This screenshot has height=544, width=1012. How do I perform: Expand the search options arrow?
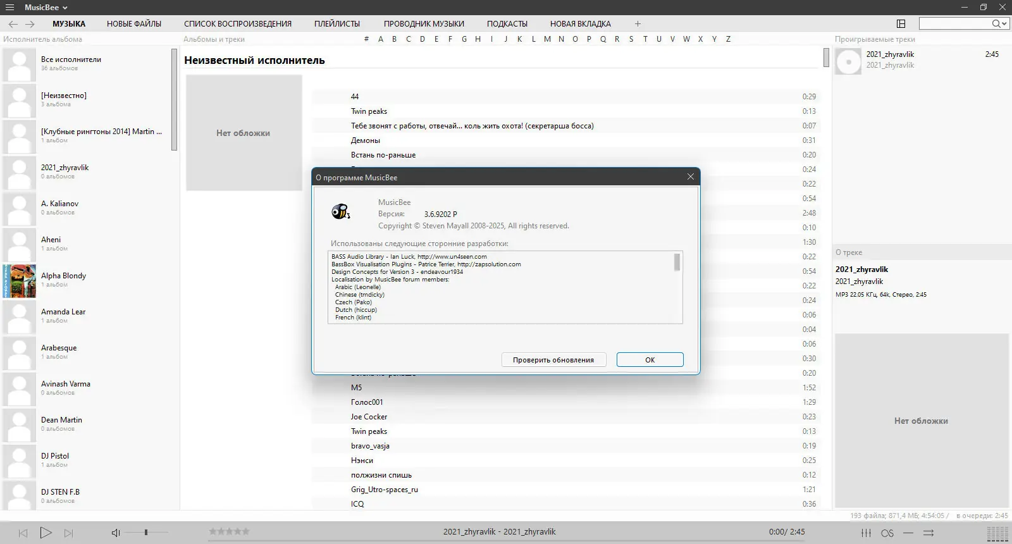coord(1004,24)
